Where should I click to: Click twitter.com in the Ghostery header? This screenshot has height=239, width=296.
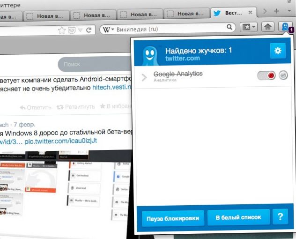coord(183,58)
